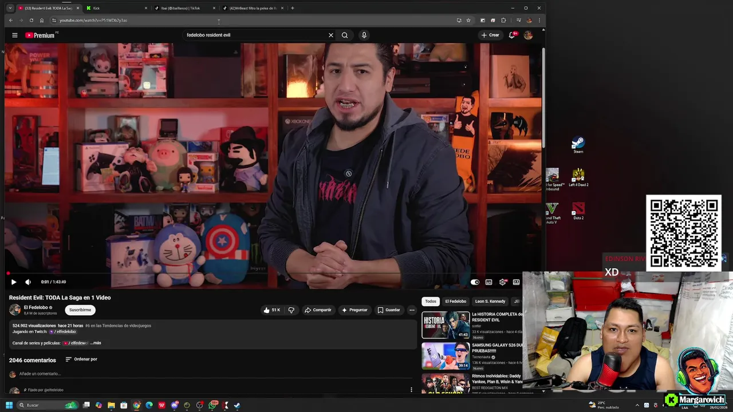Open La HISTORIA COMPLETA de Resident Evil thumbnail
This screenshot has height=412, width=733.
click(x=446, y=325)
